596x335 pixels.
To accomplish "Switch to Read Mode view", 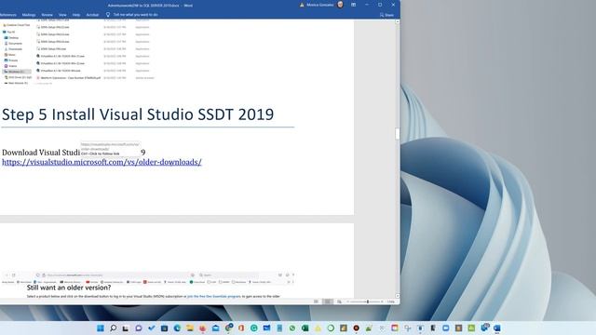I will click(316, 301).
